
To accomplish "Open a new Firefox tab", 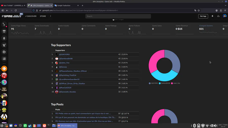I will tap(82, 6).
